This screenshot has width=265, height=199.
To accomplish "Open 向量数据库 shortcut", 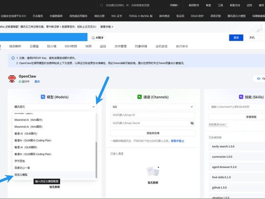I will (x=56, y=16).
